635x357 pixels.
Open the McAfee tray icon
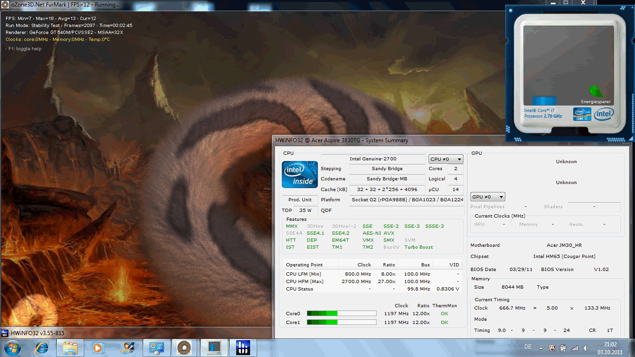(552, 348)
